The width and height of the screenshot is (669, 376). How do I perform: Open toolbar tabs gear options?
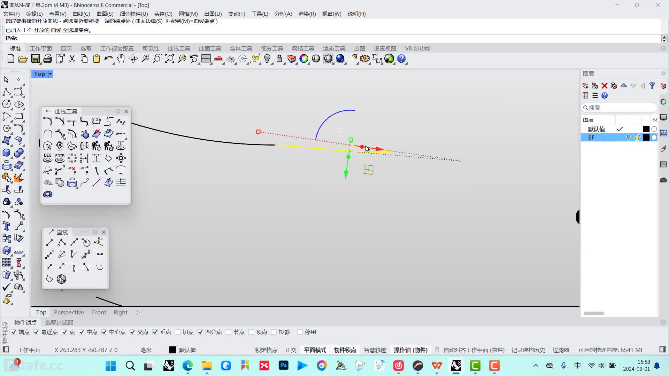[x=663, y=49]
